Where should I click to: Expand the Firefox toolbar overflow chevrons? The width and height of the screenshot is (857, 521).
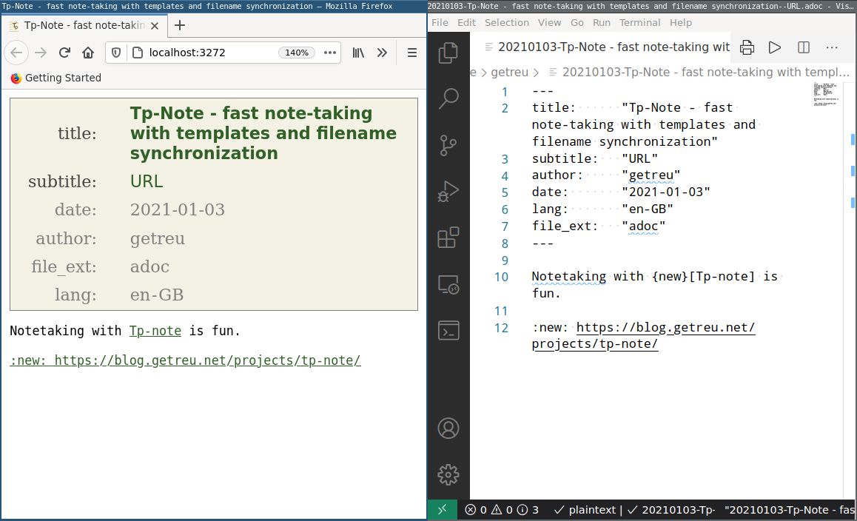[x=382, y=53]
